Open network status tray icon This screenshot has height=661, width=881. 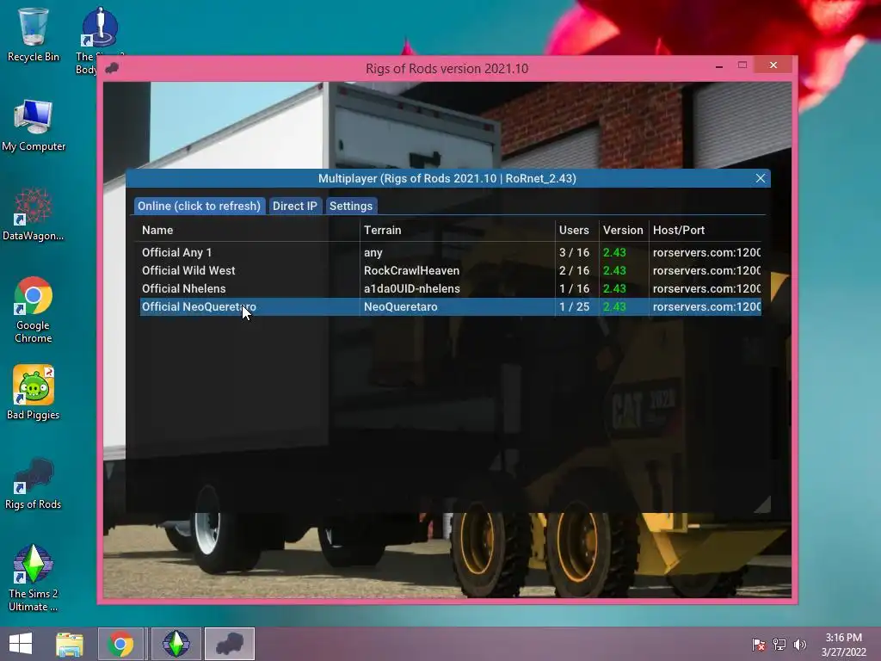[779, 644]
